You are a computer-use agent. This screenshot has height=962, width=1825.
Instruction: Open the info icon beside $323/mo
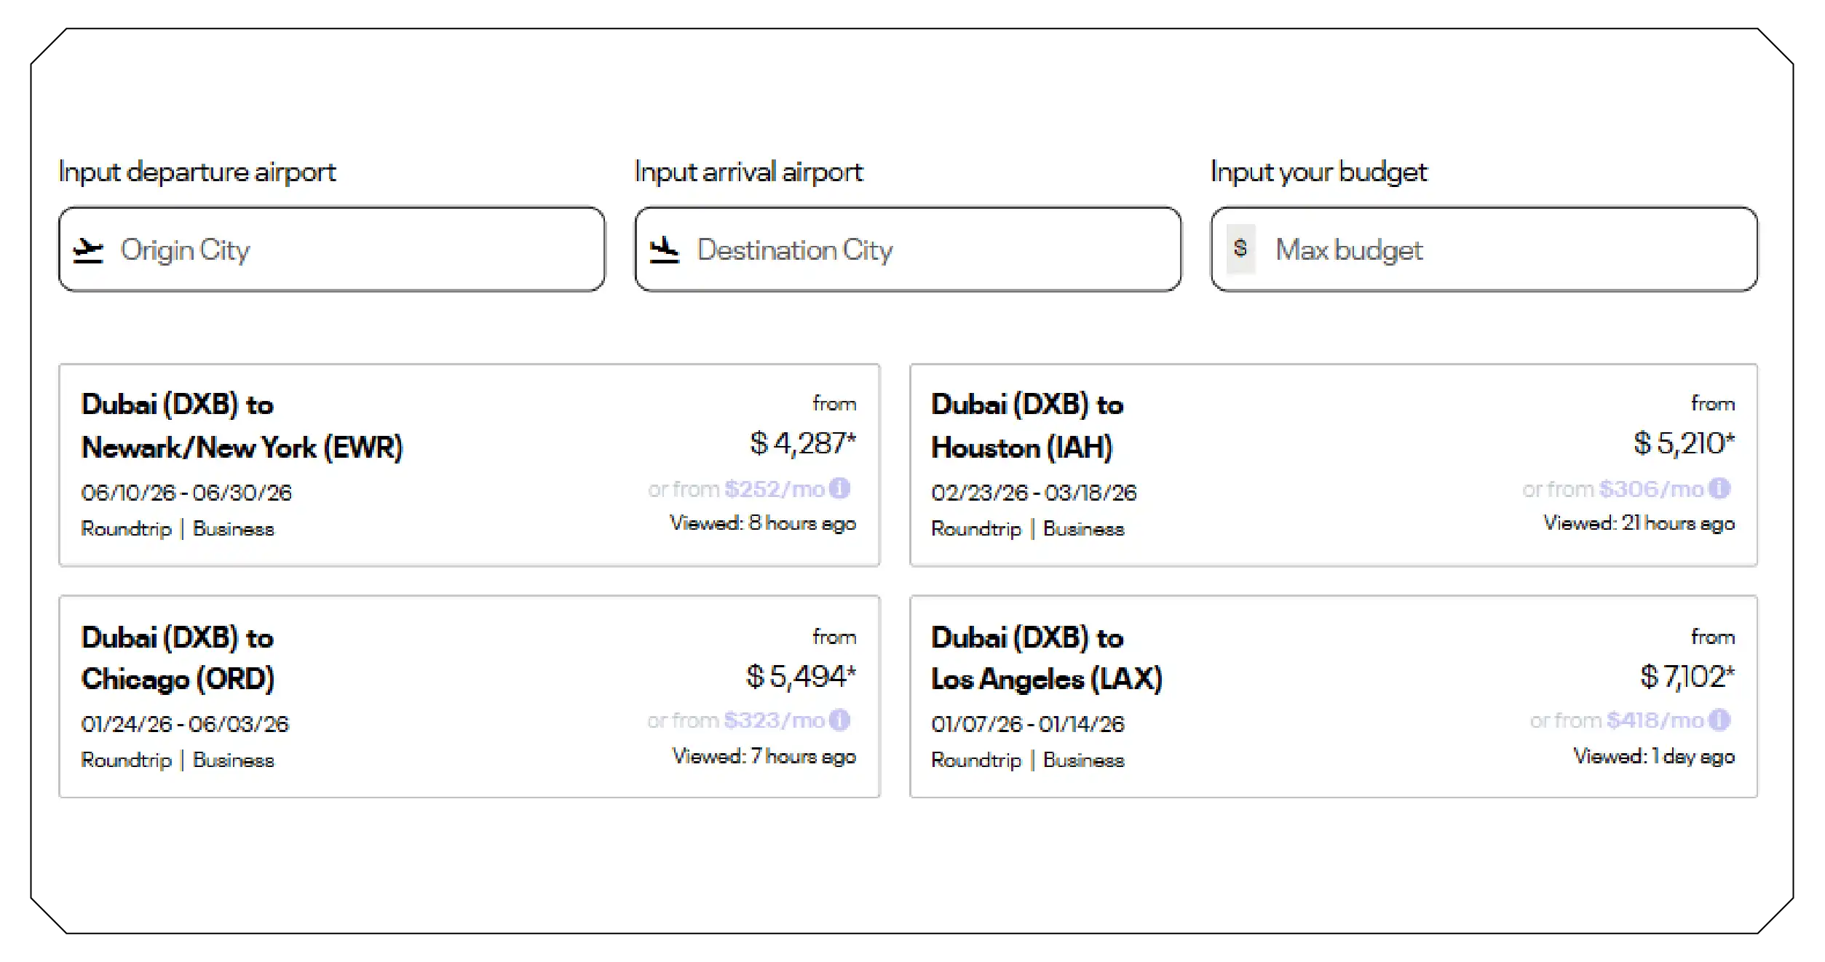coord(841,721)
